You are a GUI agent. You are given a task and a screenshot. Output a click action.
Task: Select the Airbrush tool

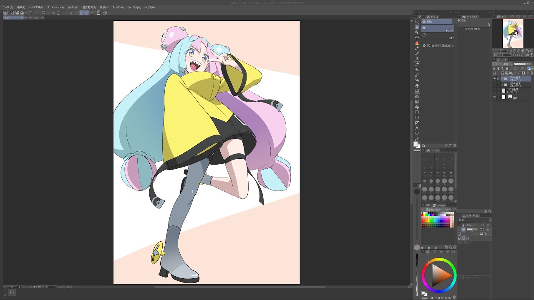click(x=417, y=80)
